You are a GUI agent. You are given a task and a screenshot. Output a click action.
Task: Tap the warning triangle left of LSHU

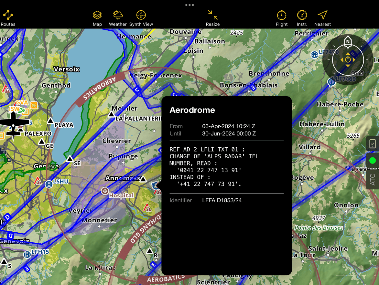pos(38,181)
